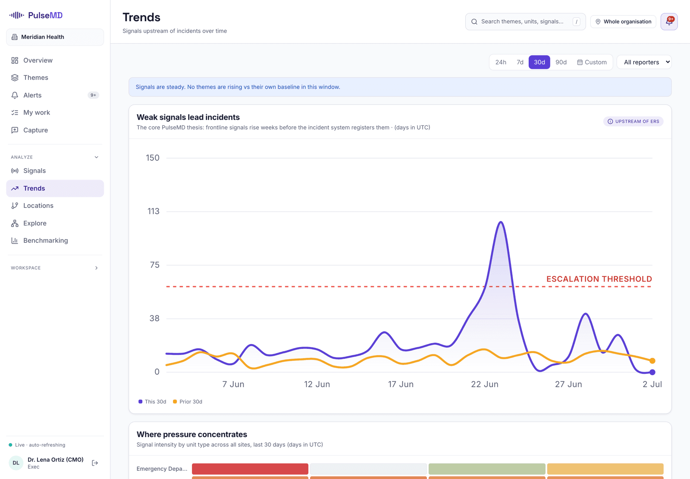Open the Explore page
The width and height of the screenshot is (690, 479).
[55, 223]
